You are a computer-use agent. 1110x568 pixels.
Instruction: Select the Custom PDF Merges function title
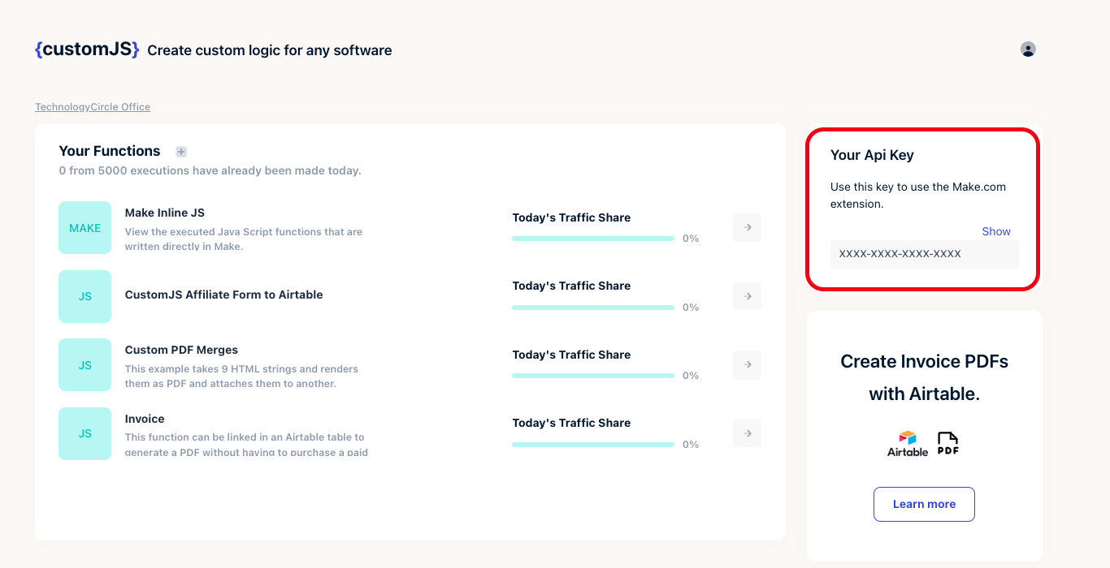click(x=181, y=350)
